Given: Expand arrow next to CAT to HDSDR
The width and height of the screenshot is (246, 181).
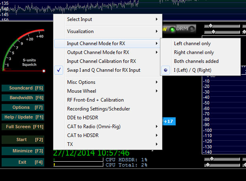Looking at the screenshot, I should 157,135.
